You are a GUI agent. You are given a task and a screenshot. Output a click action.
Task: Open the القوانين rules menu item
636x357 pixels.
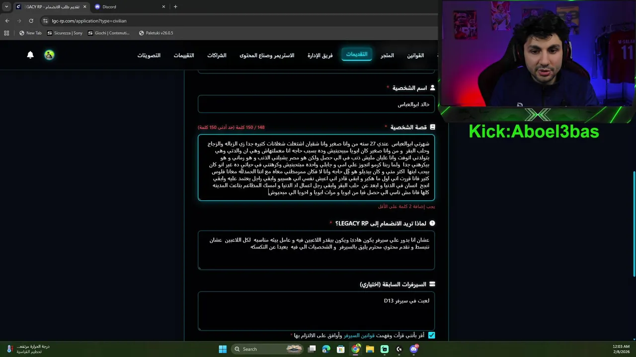coord(415,55)
